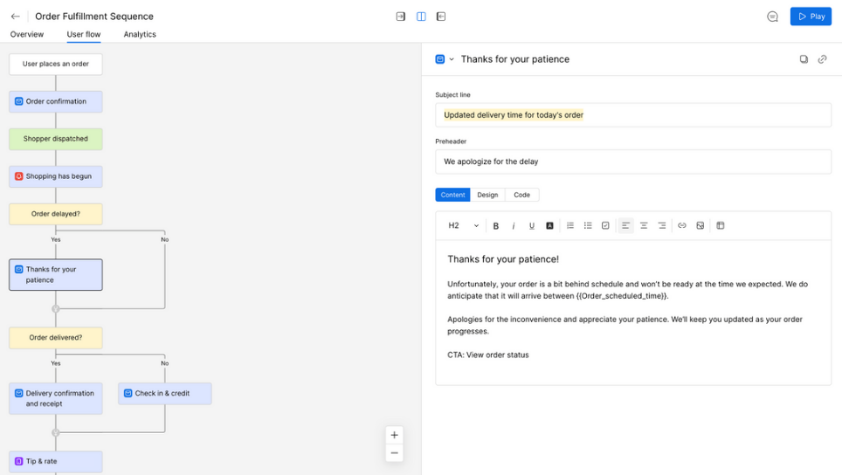Switch to the Analytics tab

(140, 35)
